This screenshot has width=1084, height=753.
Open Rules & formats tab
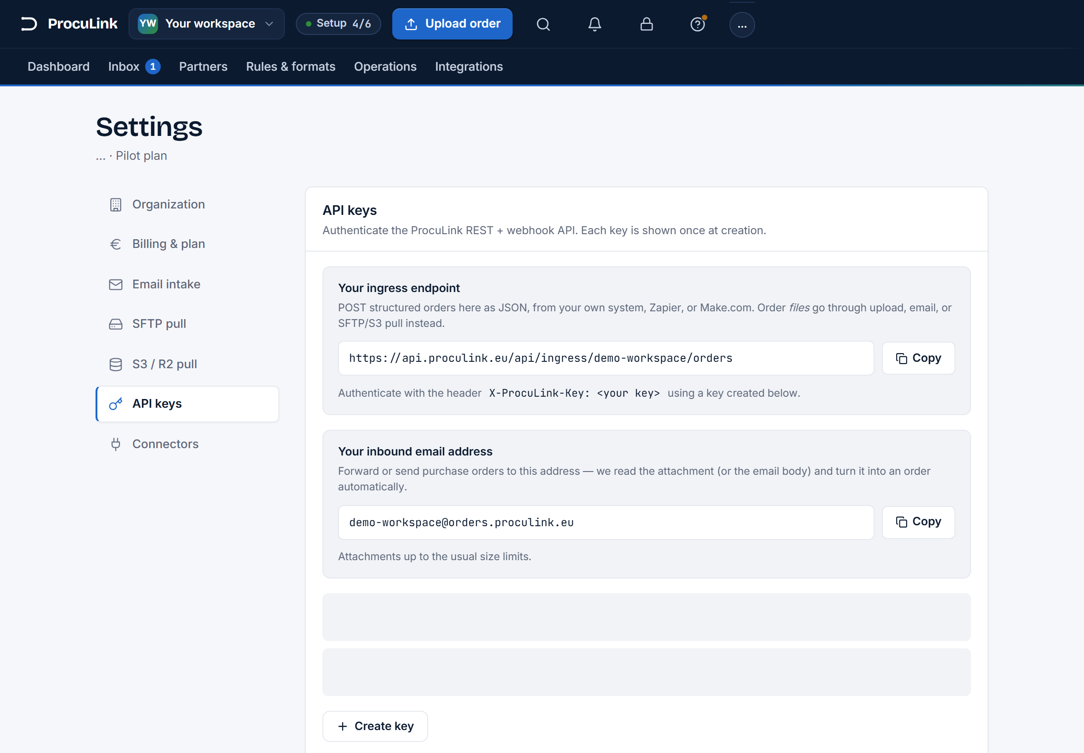[x=291, y=67]
